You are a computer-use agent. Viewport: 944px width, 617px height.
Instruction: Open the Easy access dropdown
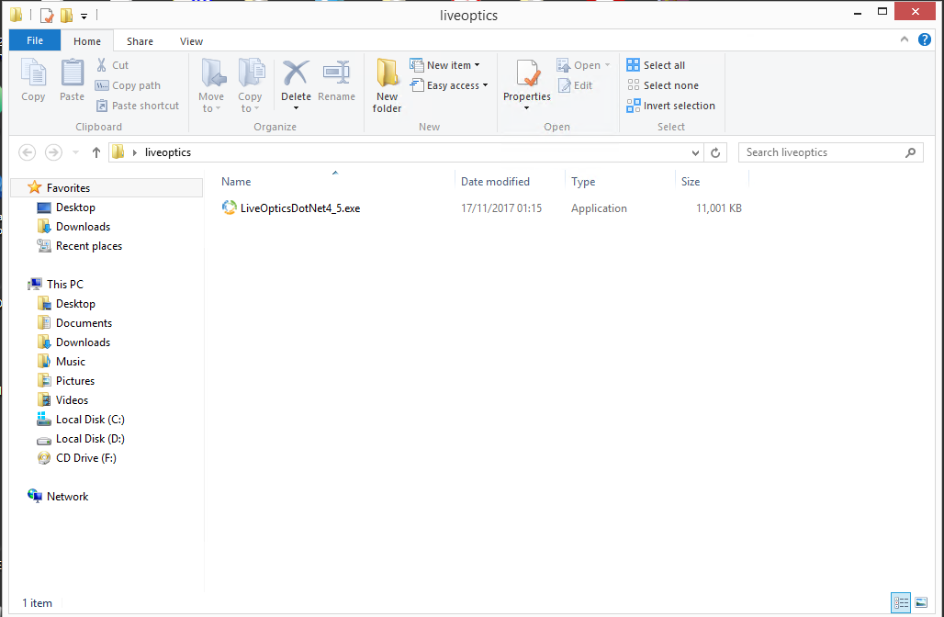(449, 85)
